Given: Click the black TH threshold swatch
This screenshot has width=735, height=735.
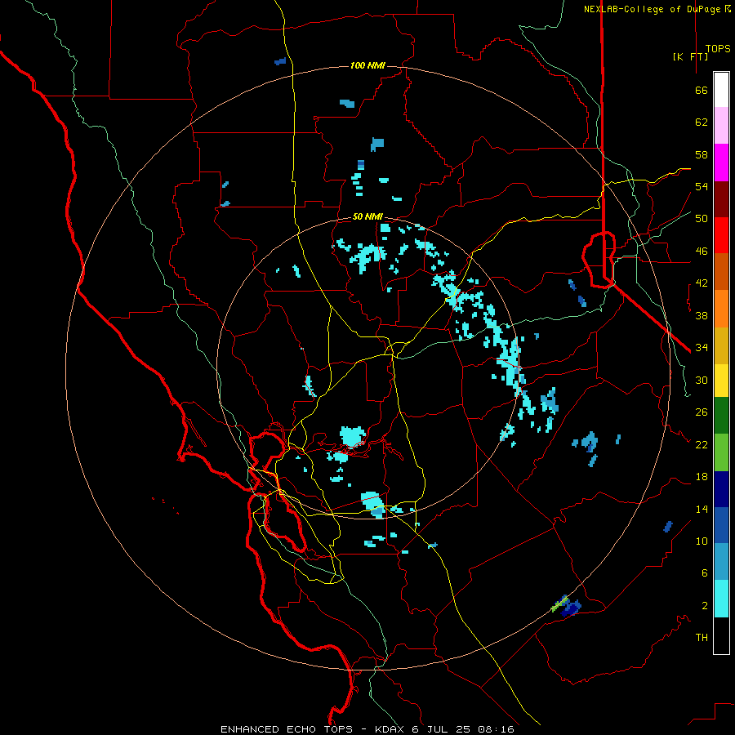Looking at the screenshot, I should pyautogui.click(x=721, y=635).
